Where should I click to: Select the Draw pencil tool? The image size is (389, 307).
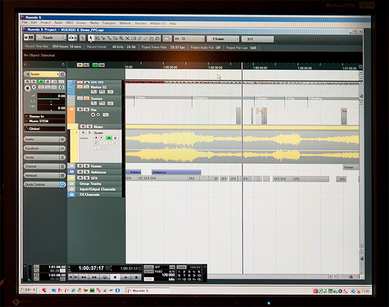point(140,38)
